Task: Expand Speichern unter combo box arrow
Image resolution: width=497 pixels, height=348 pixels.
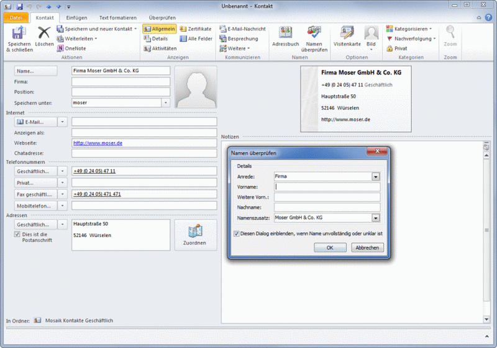Action: 166,103
